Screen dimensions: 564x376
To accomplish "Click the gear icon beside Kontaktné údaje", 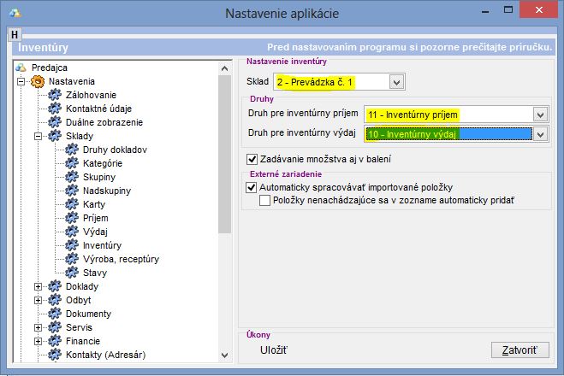I will pos(56,109).
